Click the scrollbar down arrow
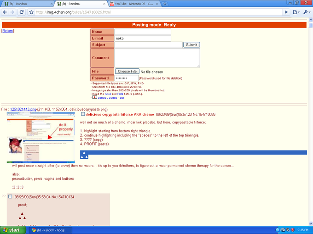313x234 pixels. [311, 223]
